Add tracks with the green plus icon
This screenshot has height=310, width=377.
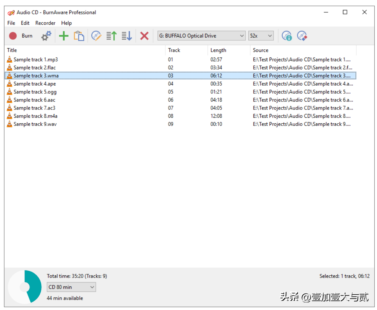[x=64, y=36]
